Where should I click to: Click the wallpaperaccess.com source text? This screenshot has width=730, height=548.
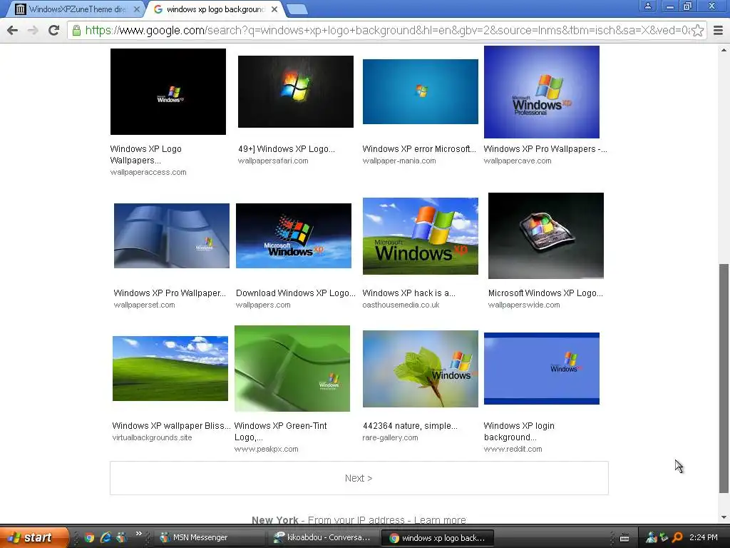(148, 173)
